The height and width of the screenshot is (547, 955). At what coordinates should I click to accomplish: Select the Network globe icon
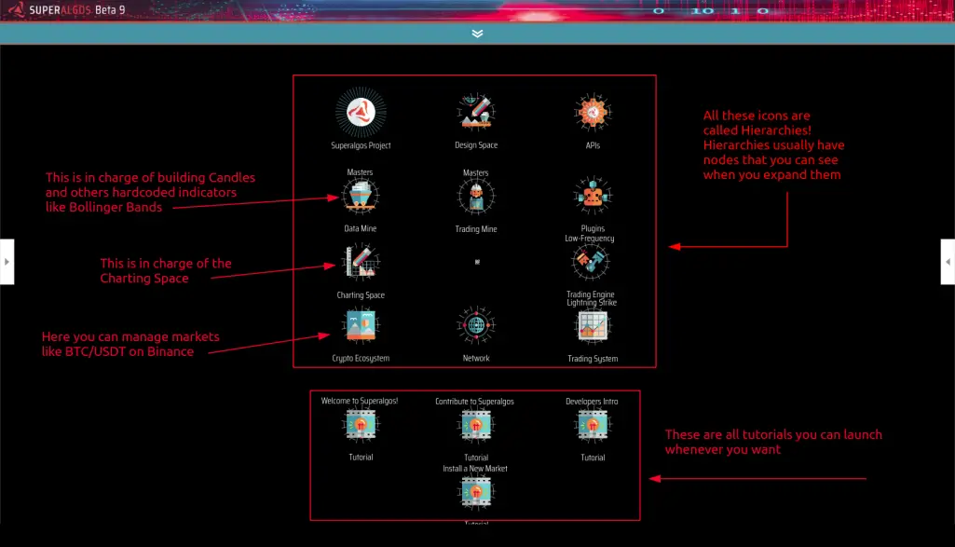tap(476, 325)
